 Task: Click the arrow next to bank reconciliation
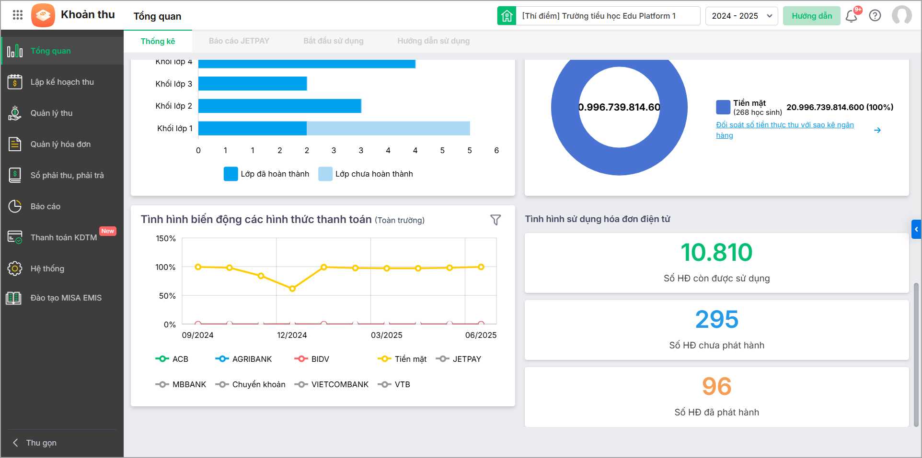click(x=877, y=130)
